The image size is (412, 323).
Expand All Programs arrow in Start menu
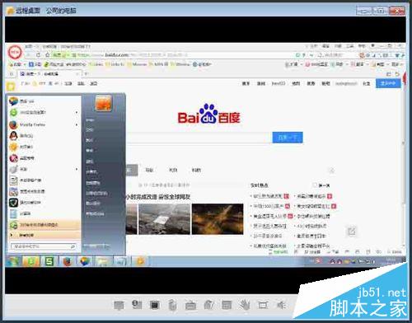coord(12,235)
